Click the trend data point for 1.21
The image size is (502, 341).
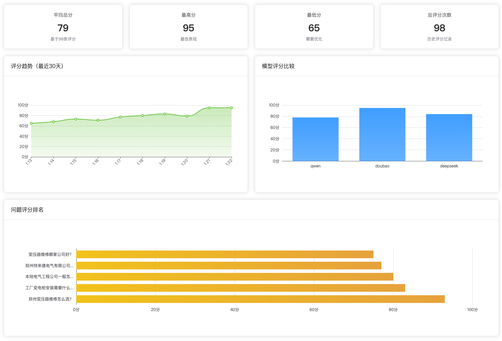209,108
